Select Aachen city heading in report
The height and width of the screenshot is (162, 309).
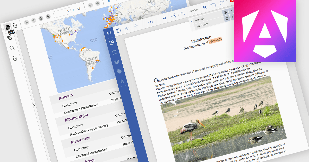(x=66, y=97)
